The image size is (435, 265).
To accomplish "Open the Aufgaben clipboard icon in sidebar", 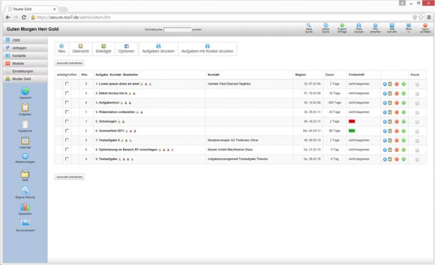I will (x=25, y=107).
